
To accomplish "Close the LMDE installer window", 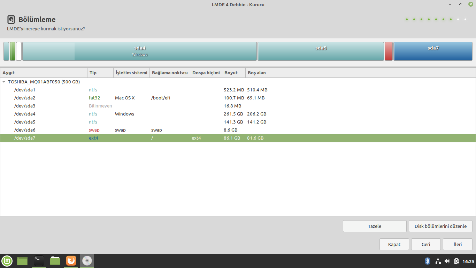I will [x=470, y=4].
